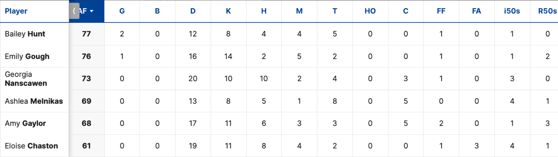Click the H column header

coord(264,11)
